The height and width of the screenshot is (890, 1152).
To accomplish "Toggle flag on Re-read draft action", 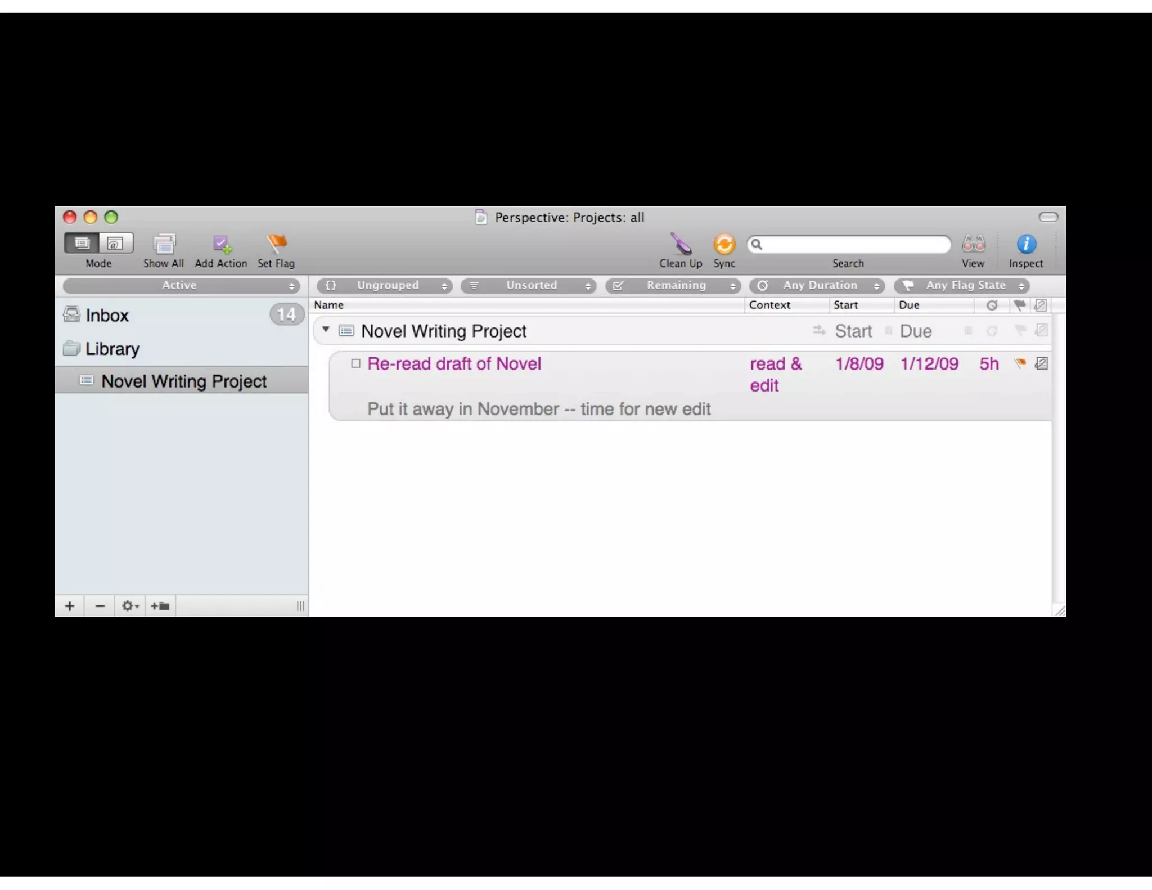I will pos(1020,363).
